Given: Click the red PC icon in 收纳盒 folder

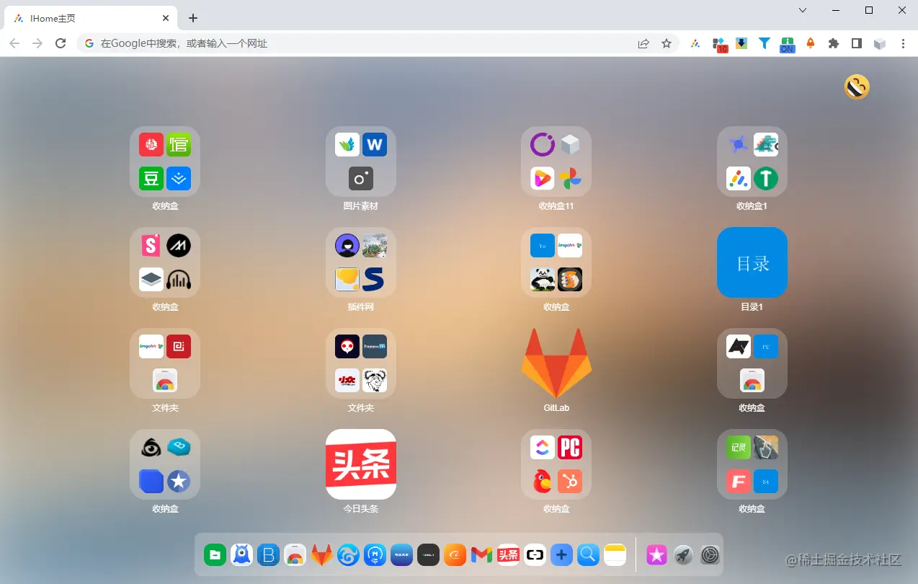Looking at the screenshot, I should click(x=570, y=448).
